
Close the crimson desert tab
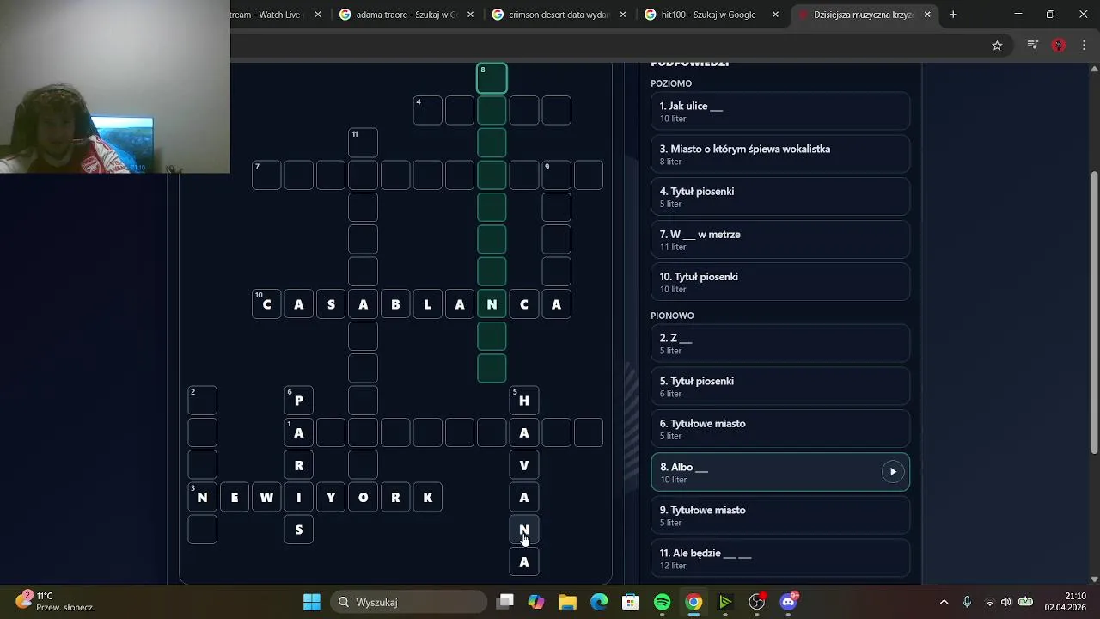tap(623, 15)
